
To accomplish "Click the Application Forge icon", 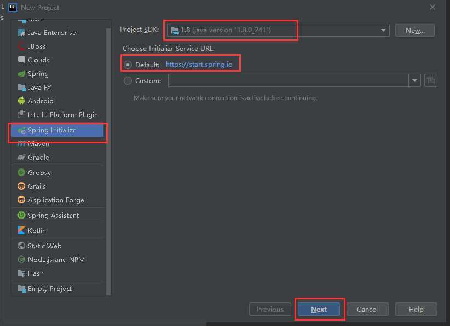I will tap(21, 200).
